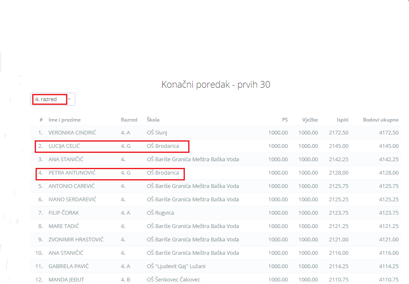Image resolution: width=409 pixels, height=284 pixels.
Task: Click the name MANDA JEĐUT
Action: tap(66, 279)
